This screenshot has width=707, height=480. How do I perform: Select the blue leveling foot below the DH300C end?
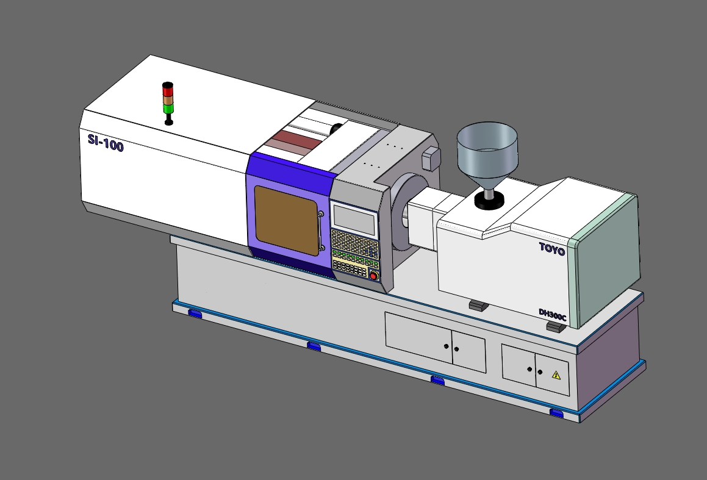[557, 413]
